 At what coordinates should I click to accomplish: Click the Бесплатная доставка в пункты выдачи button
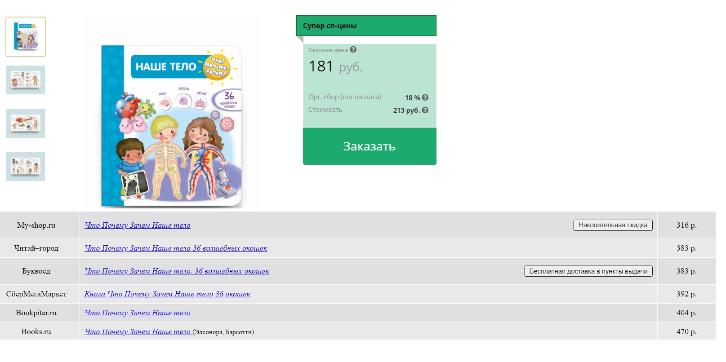click(588, 271)
